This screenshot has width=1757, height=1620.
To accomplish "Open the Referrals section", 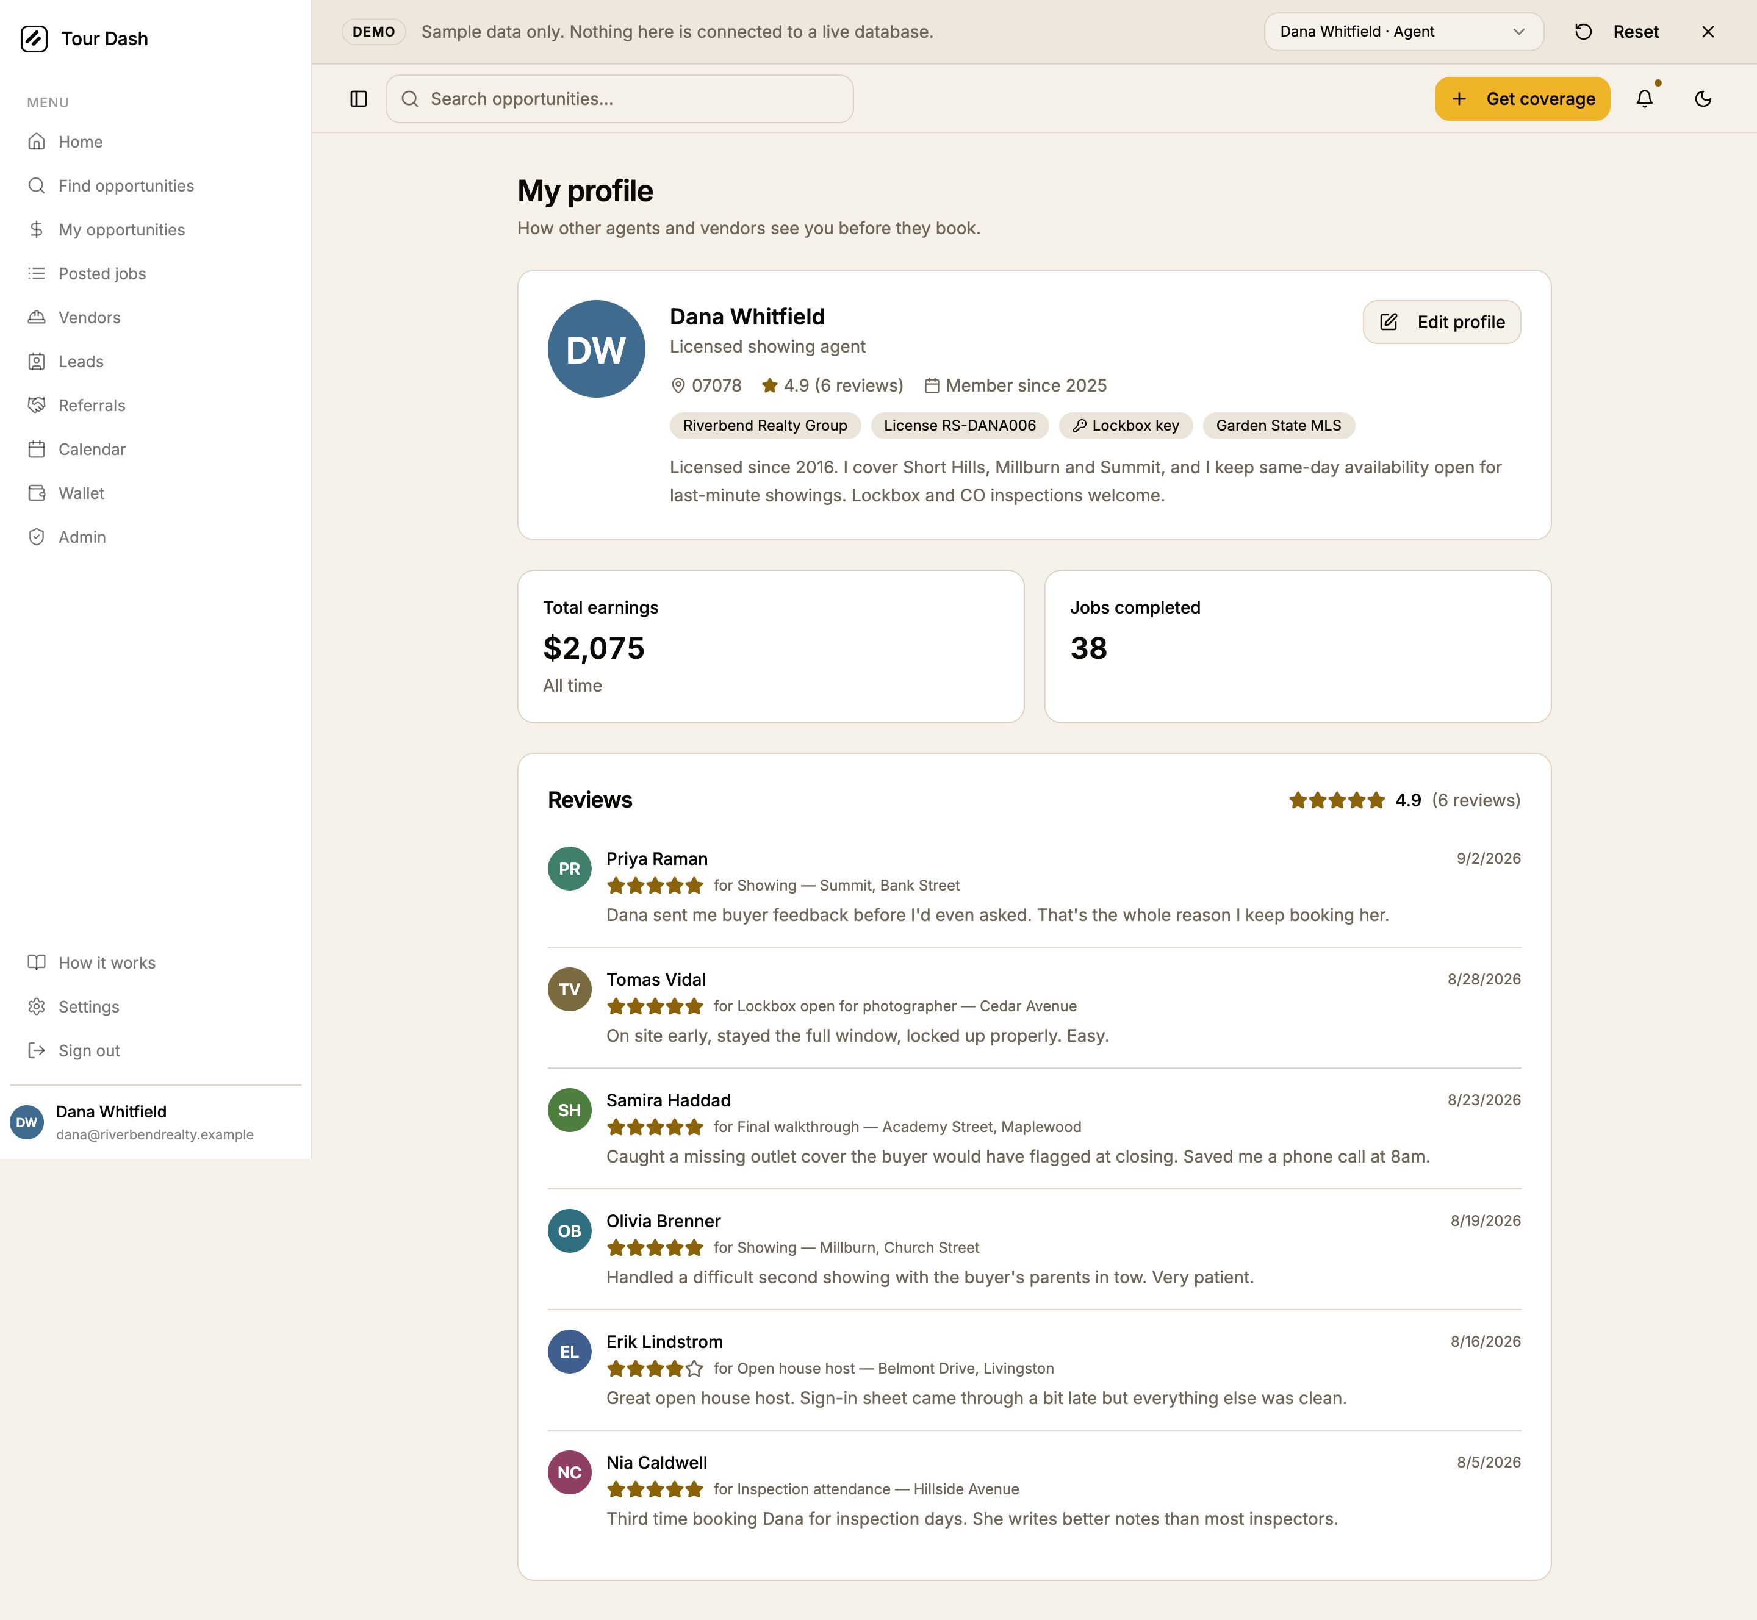I will coord(156,405).
